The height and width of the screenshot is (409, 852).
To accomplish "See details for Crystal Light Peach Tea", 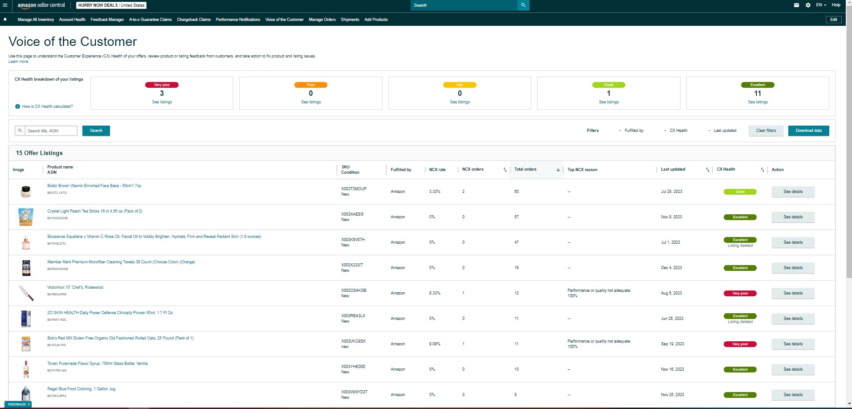I will 793,217.
